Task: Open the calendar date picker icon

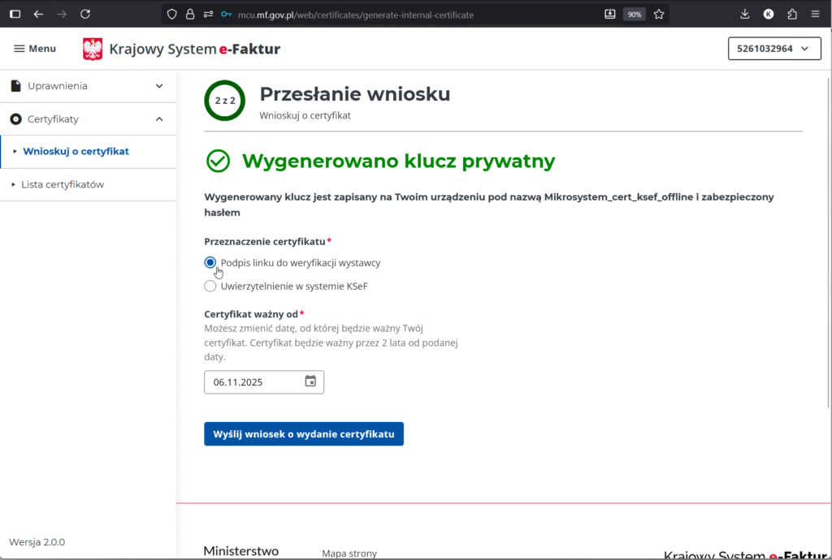Action: coord(310,381)
